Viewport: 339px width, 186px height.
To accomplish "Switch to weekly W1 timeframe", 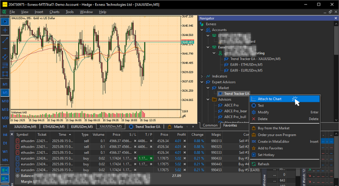I will tap(5, 152).
